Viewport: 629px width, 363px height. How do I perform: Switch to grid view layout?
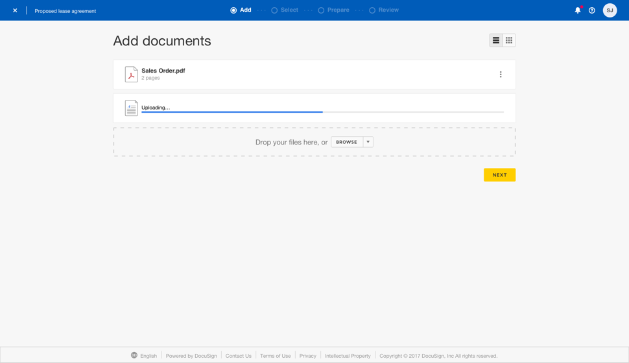click(509, 40)
